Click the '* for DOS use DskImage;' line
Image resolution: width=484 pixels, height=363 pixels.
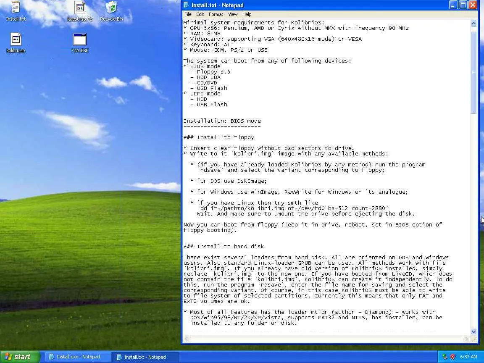point(229,181)
